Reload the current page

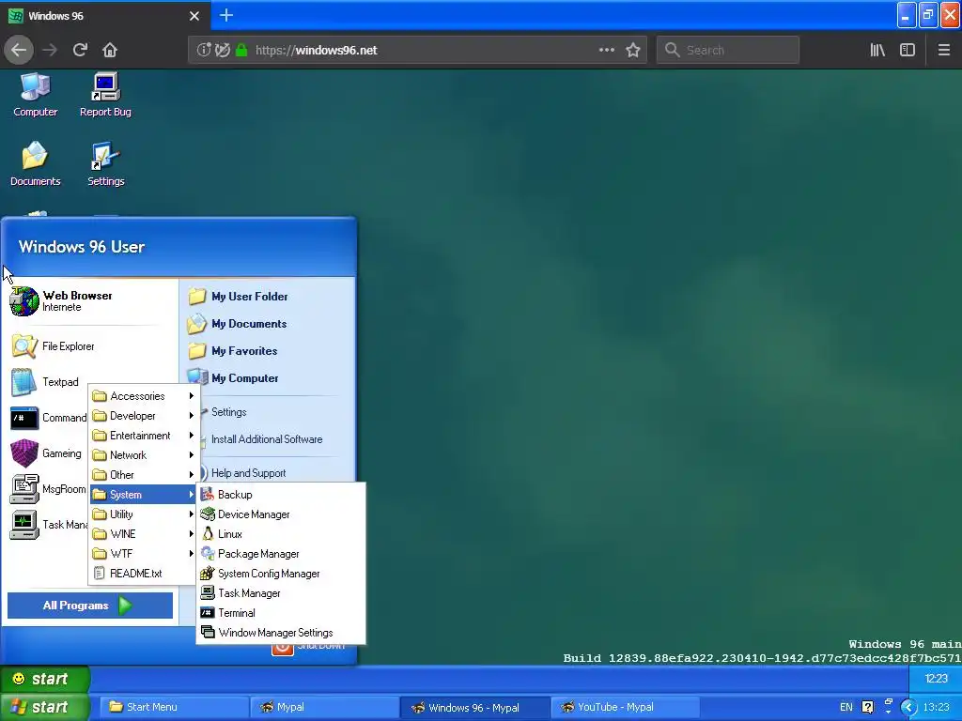click(80, 51)
